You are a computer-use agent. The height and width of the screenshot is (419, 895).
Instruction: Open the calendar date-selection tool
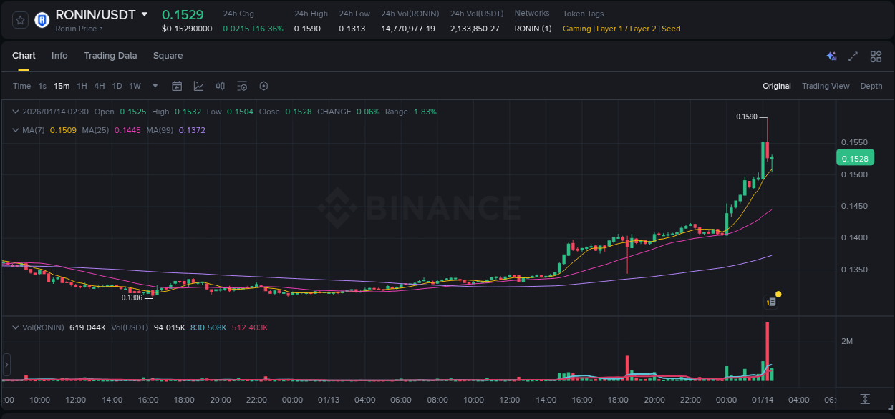pos(177,86)
